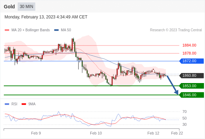This screenshot has width=205, height=139.
Task: Select the 1872.00 pivot price tag
Action: (x=191, y=61)
